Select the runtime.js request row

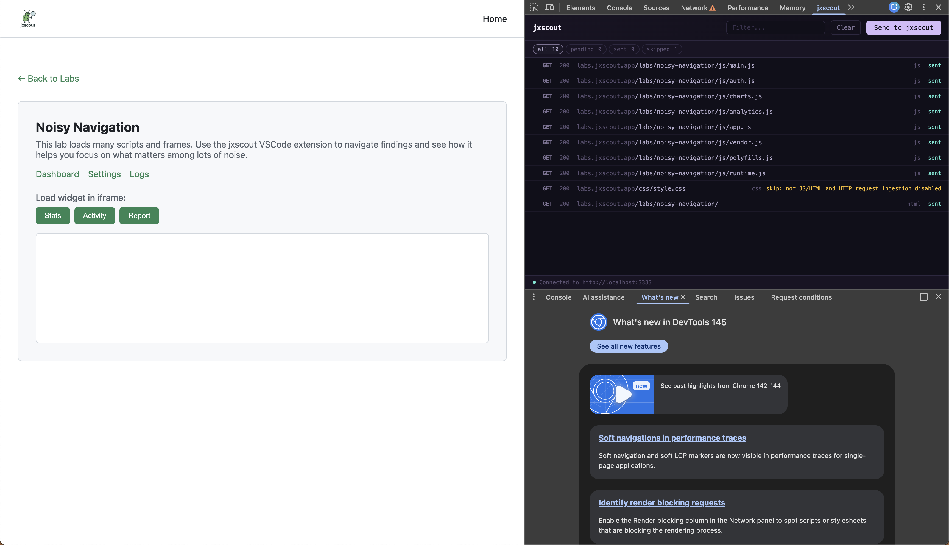pyautogui.click(x=737, y=173)
